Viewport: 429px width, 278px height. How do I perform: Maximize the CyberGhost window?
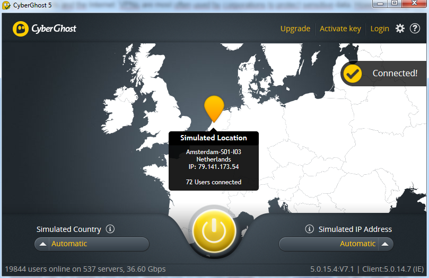(395, 3)
